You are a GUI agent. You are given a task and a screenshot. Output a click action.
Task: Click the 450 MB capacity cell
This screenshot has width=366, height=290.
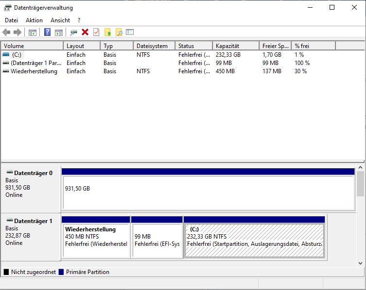coord(225,71)
